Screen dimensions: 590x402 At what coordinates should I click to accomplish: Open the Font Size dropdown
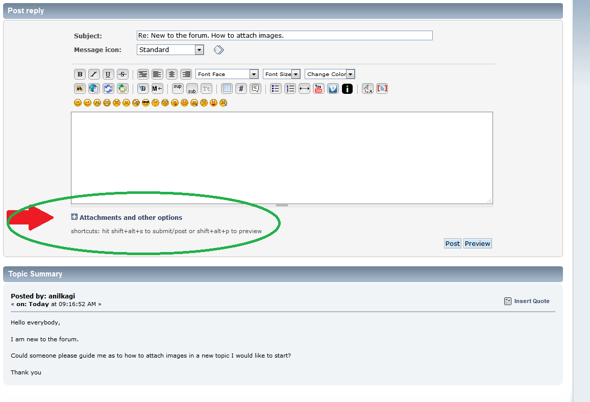[281, 74]
